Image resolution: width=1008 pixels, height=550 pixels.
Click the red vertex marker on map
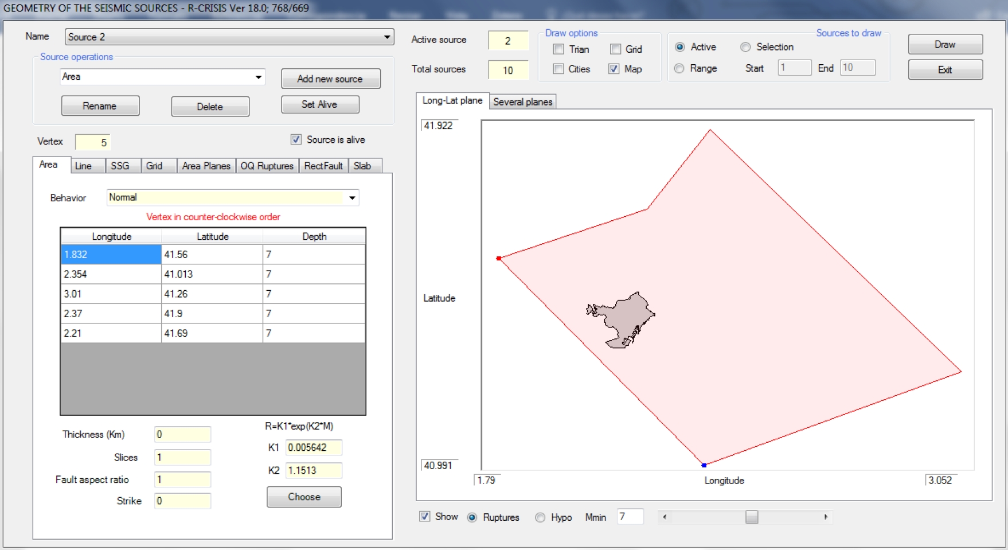(499, 259)
